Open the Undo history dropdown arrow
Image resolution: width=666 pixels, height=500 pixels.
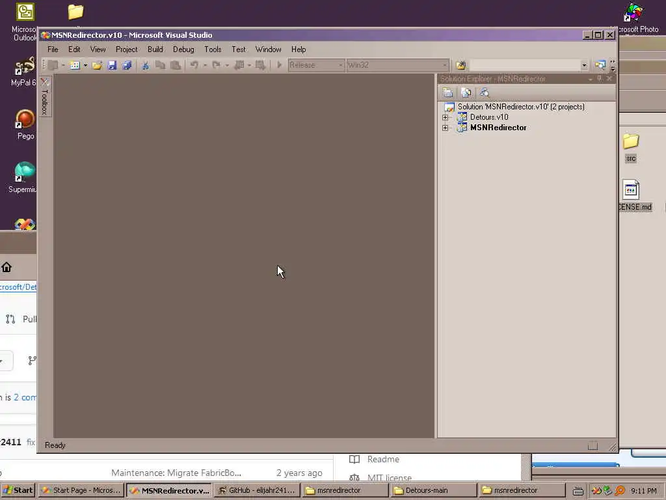point(205,65)
